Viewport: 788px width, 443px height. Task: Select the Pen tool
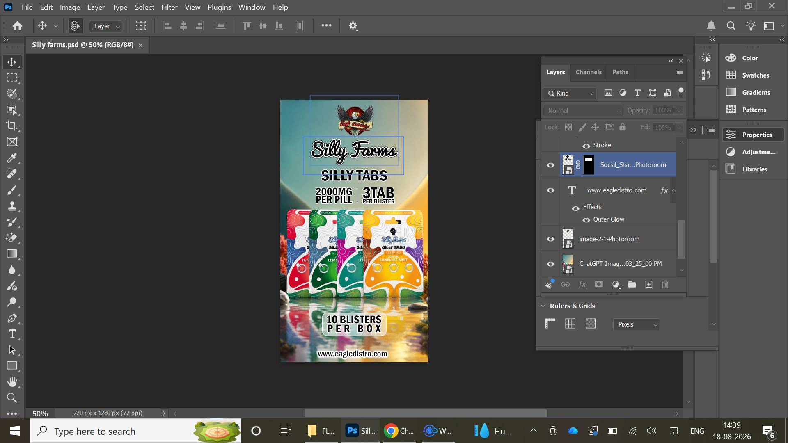click(12, 318)
